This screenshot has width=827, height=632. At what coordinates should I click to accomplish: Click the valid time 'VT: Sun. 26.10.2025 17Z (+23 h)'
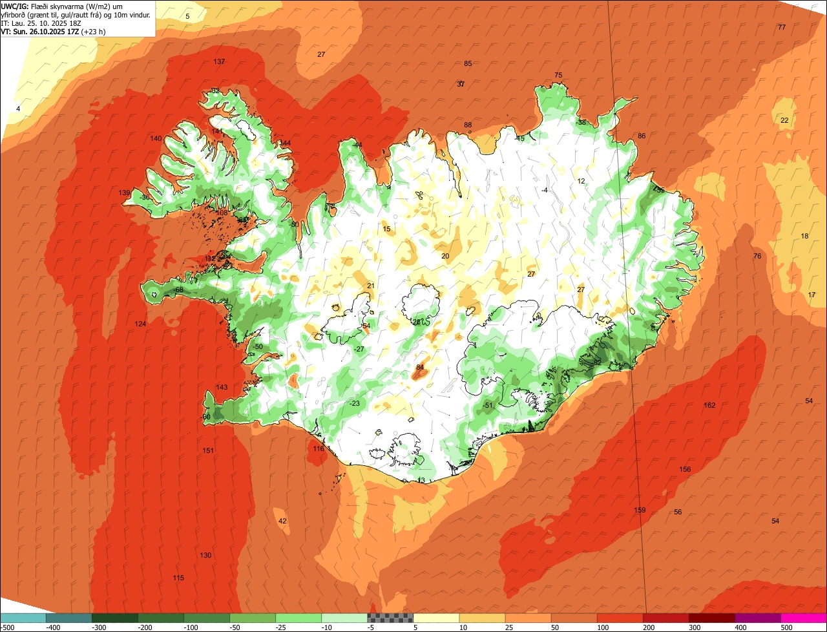(54, 31)
